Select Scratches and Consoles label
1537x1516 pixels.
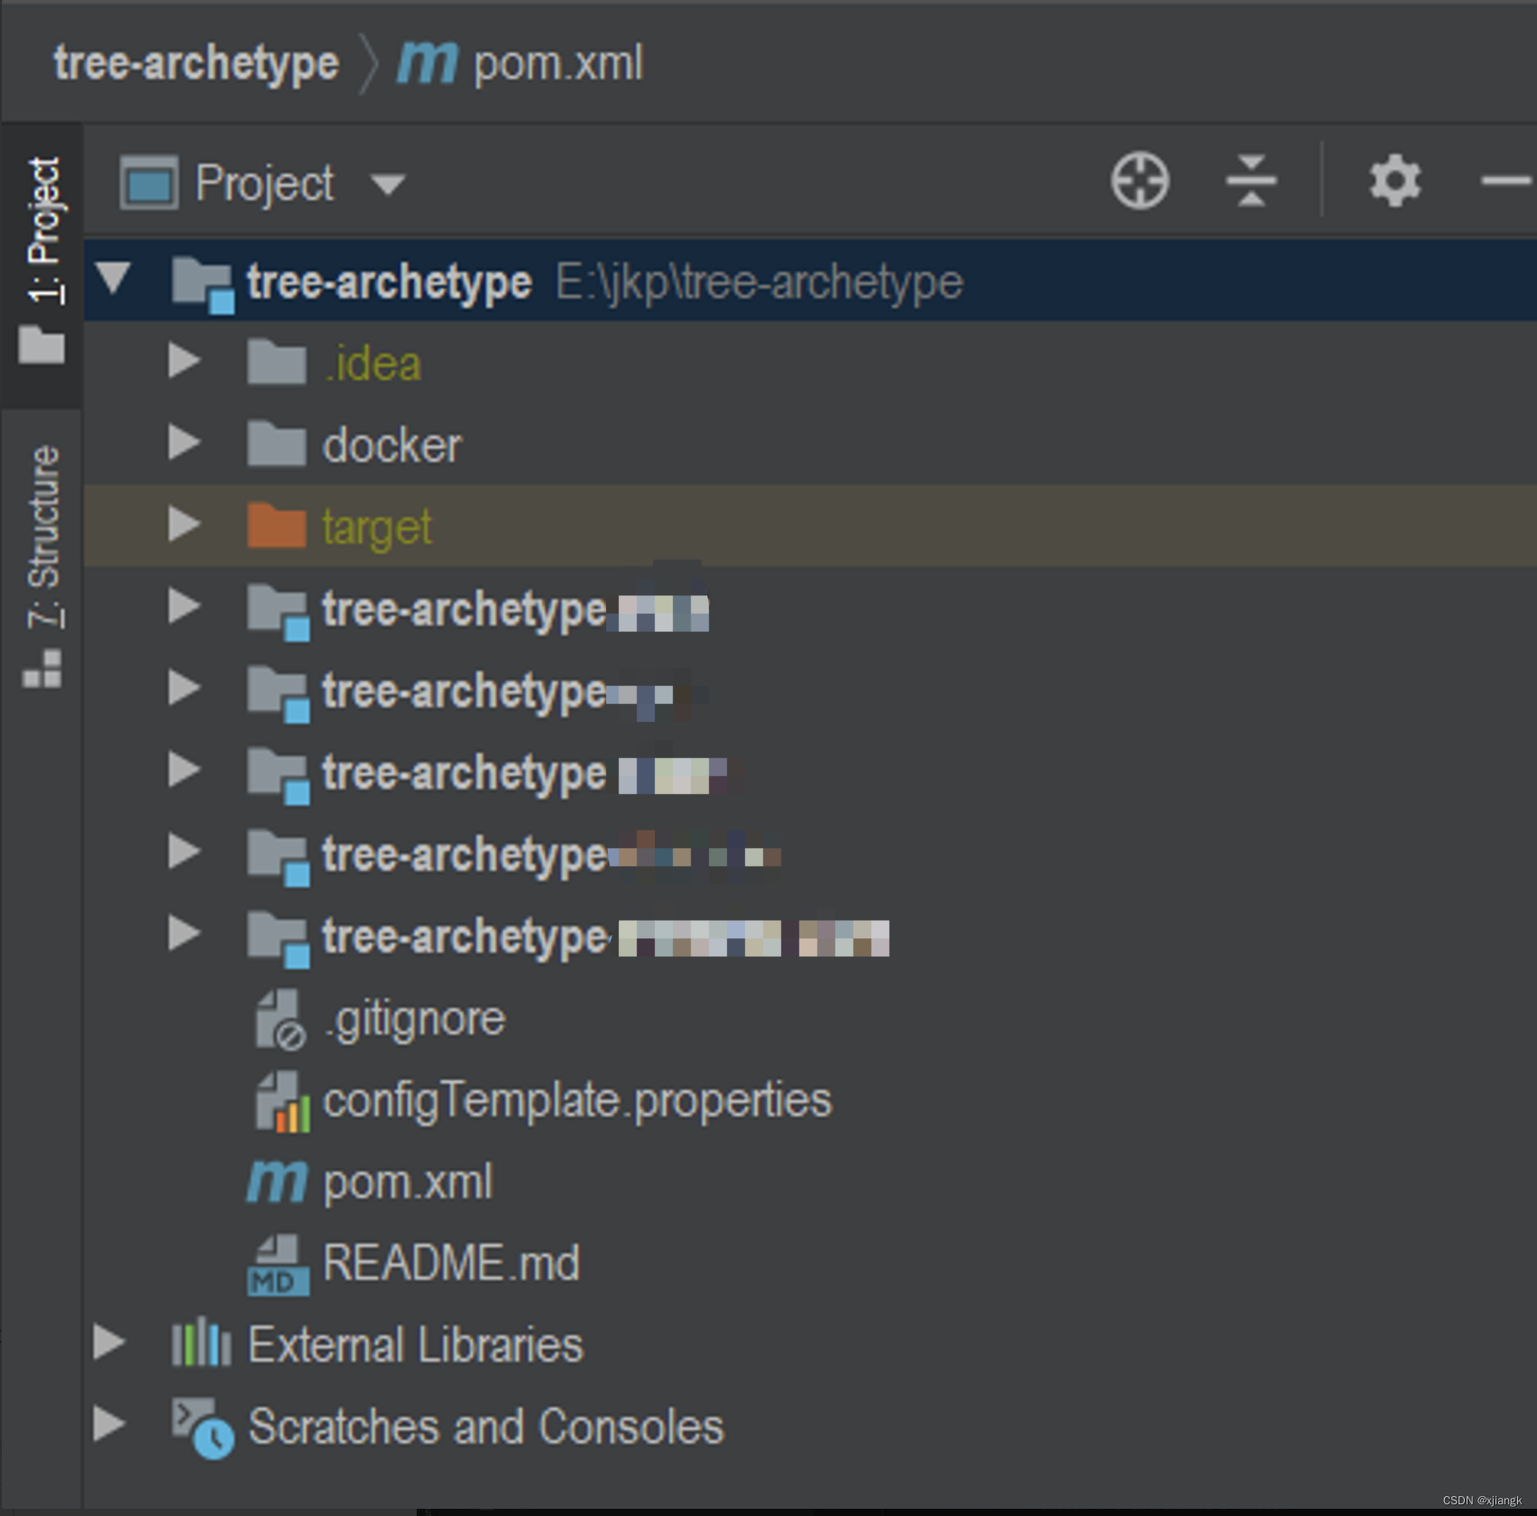(x=485, y=1427)
